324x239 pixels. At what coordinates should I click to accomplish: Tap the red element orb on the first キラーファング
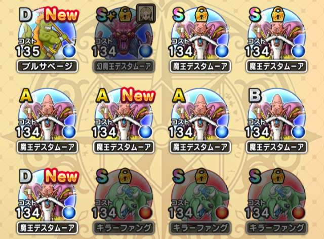point(146,213)
